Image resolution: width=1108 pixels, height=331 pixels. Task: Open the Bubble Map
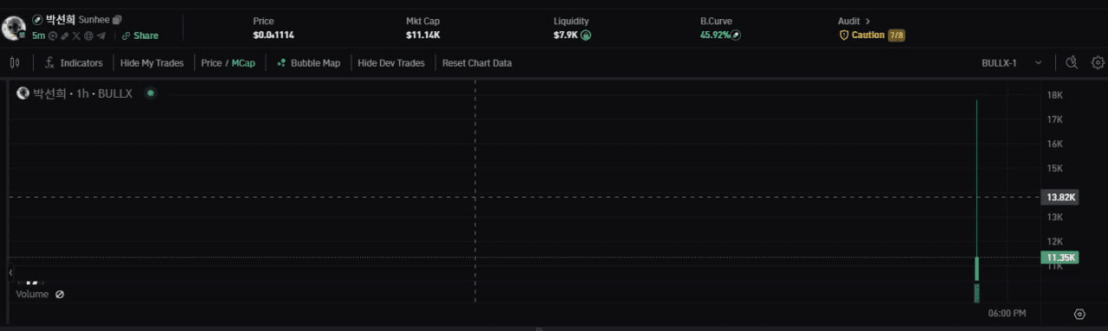(308, 63)
